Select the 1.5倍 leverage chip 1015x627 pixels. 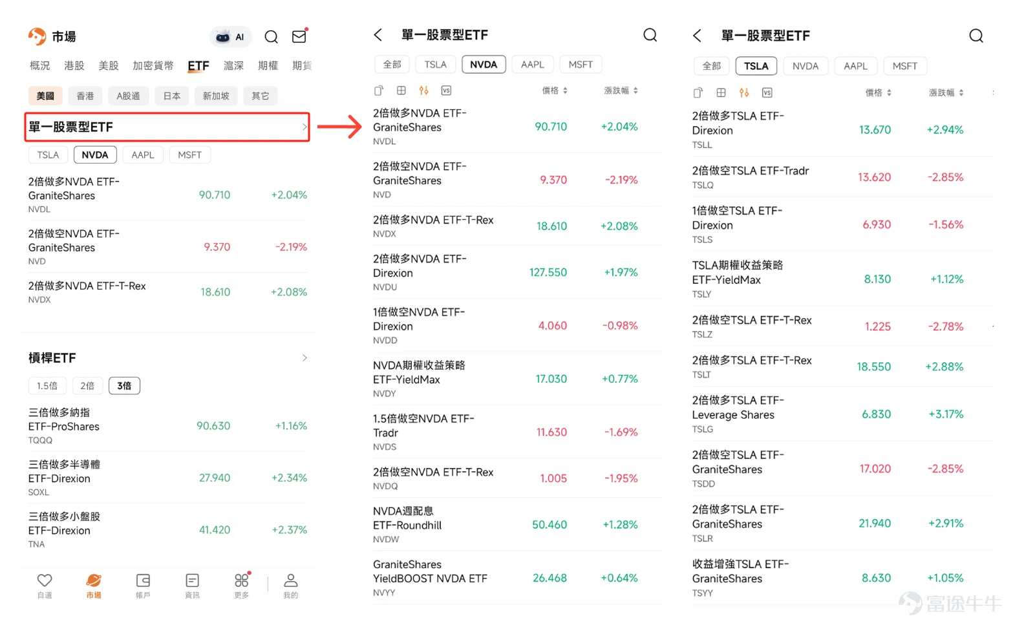(x=47, y=385)
